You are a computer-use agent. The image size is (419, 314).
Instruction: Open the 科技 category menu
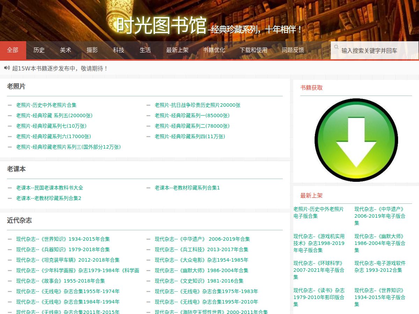119,50
